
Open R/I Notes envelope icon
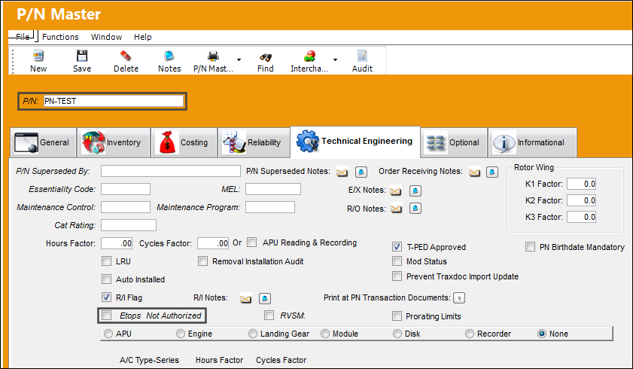(245, 299)
